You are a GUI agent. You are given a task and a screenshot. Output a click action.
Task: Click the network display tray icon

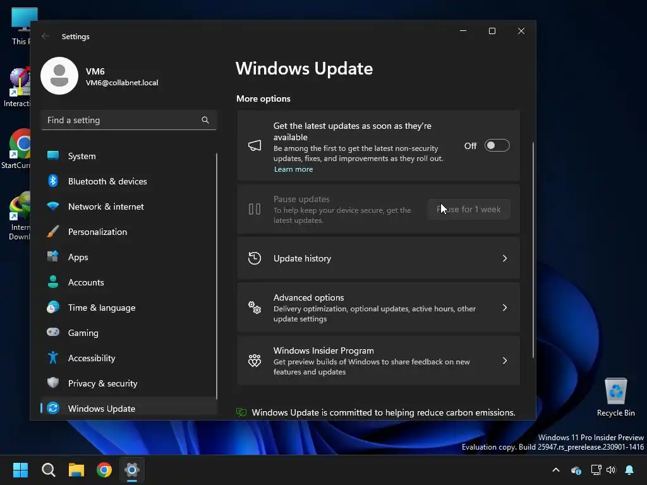tap(596, 470)
